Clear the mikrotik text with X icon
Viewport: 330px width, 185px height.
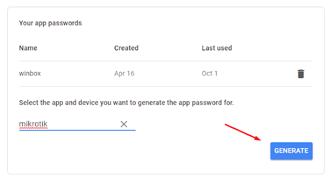(124, 124)
